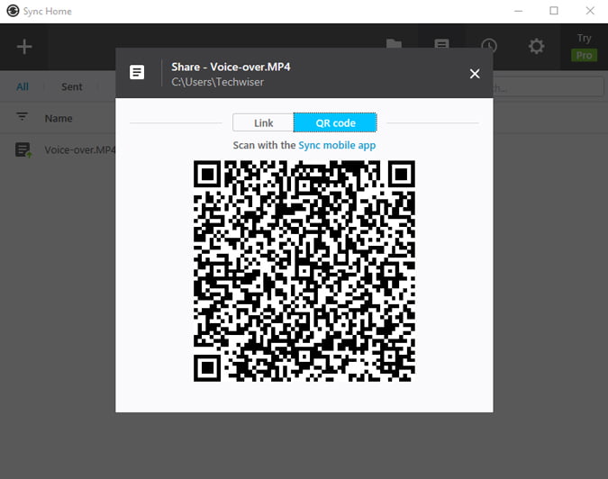Select the All filter tab
The image size is (608, 479).
point(23,86)
